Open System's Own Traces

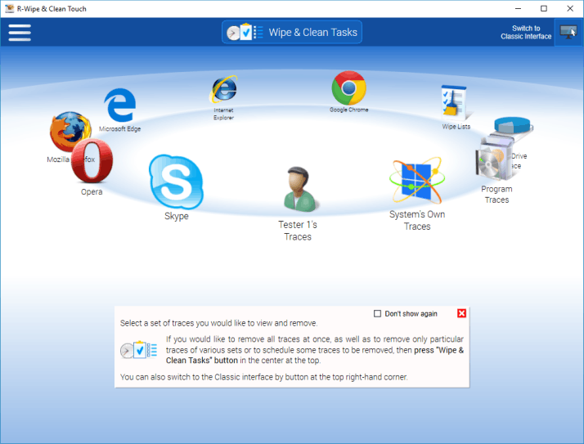pos(416,182)
